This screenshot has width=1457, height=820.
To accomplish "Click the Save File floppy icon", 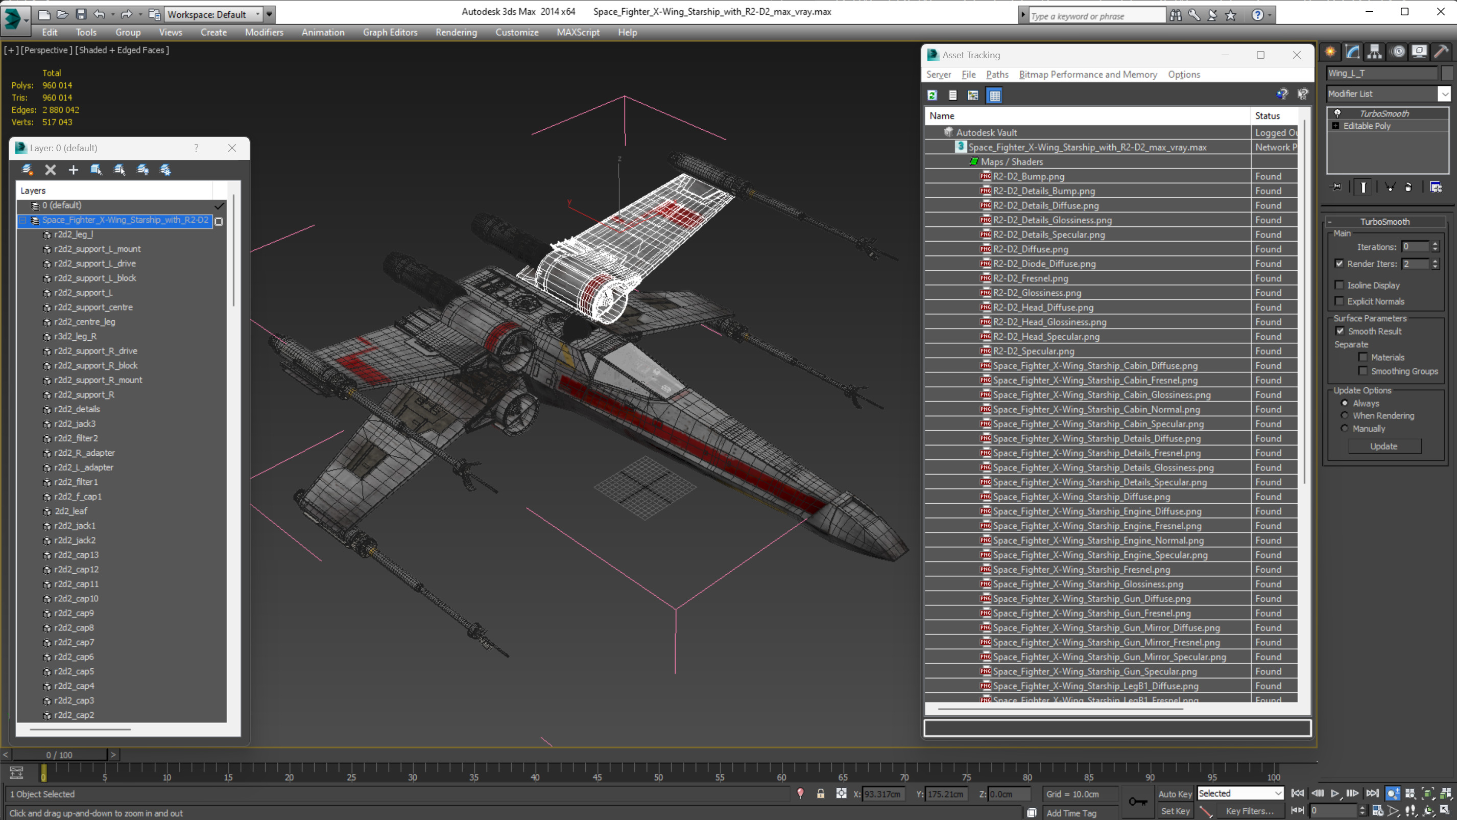I will pyautogui.click(x=81, y=14).
